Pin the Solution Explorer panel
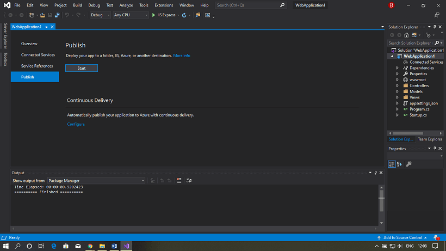Viewport: 446px width, 251px height. coord(435,27)
